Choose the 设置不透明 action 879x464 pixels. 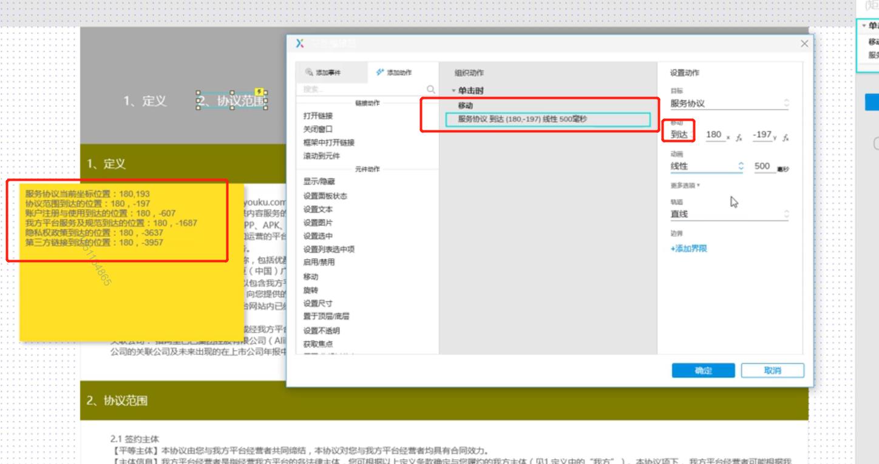tap(322, 331)
